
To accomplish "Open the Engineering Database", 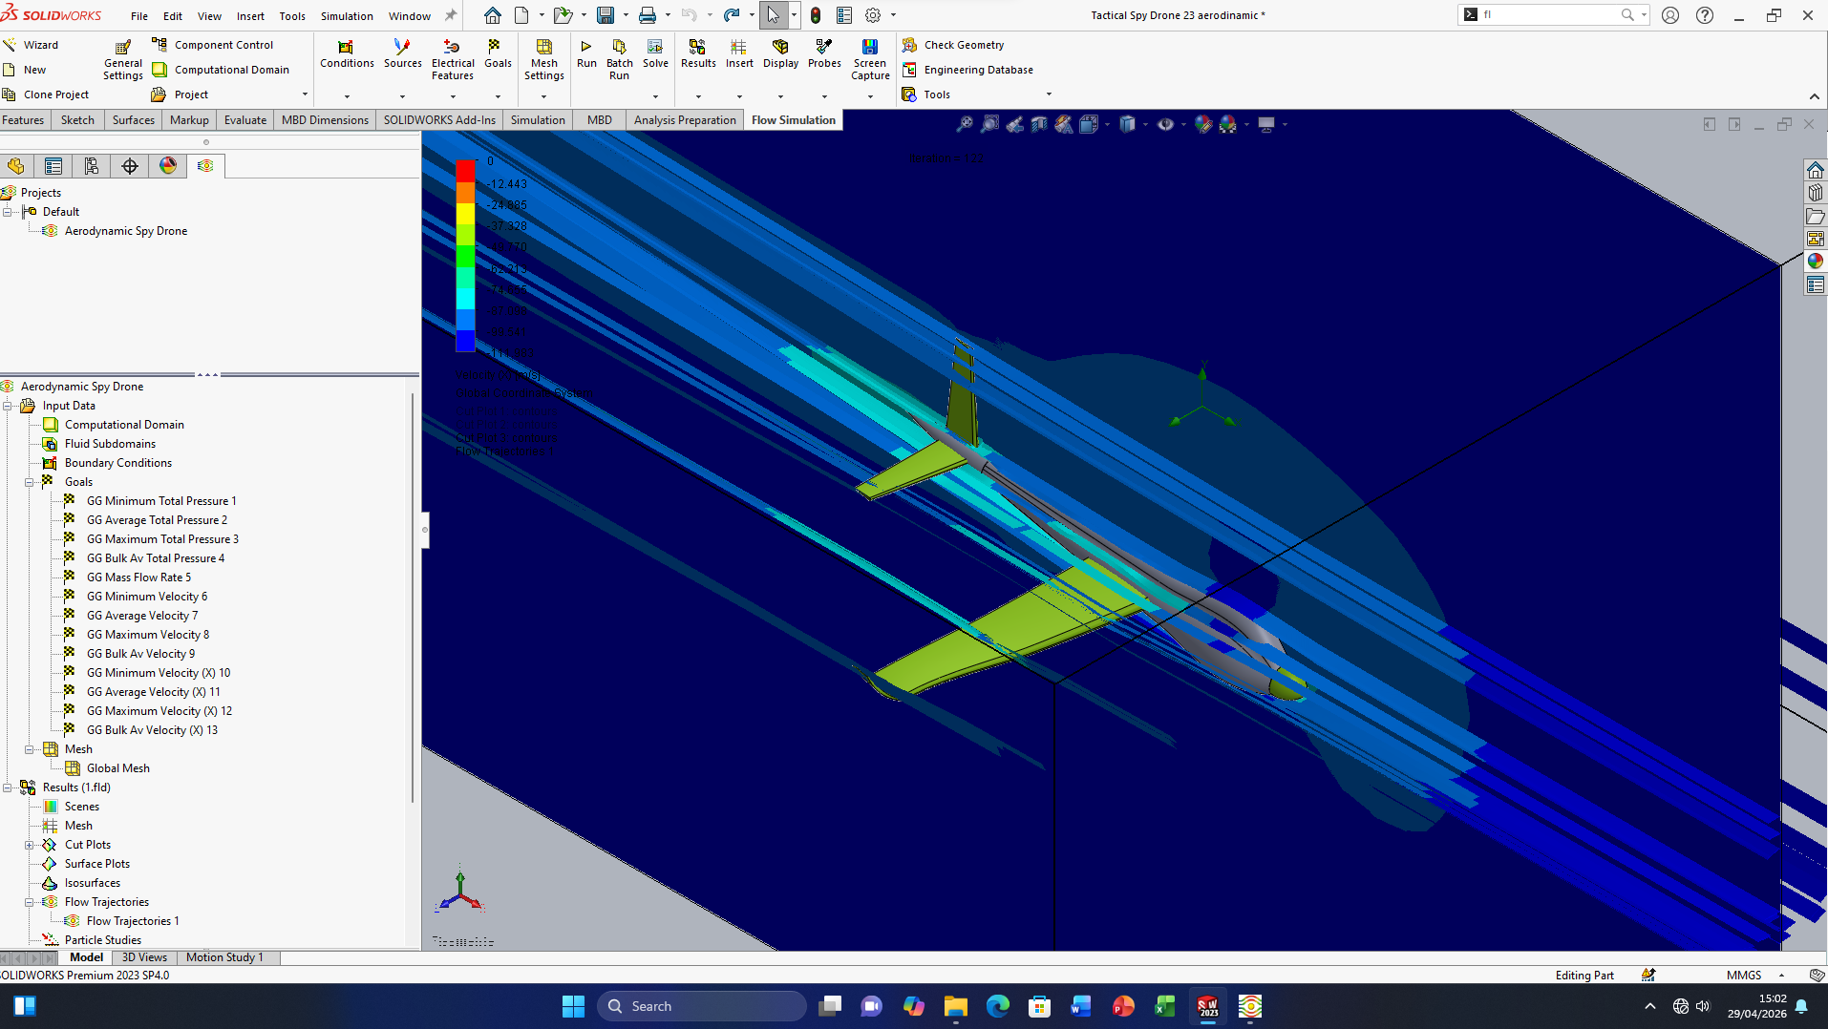I will [967, 70].
